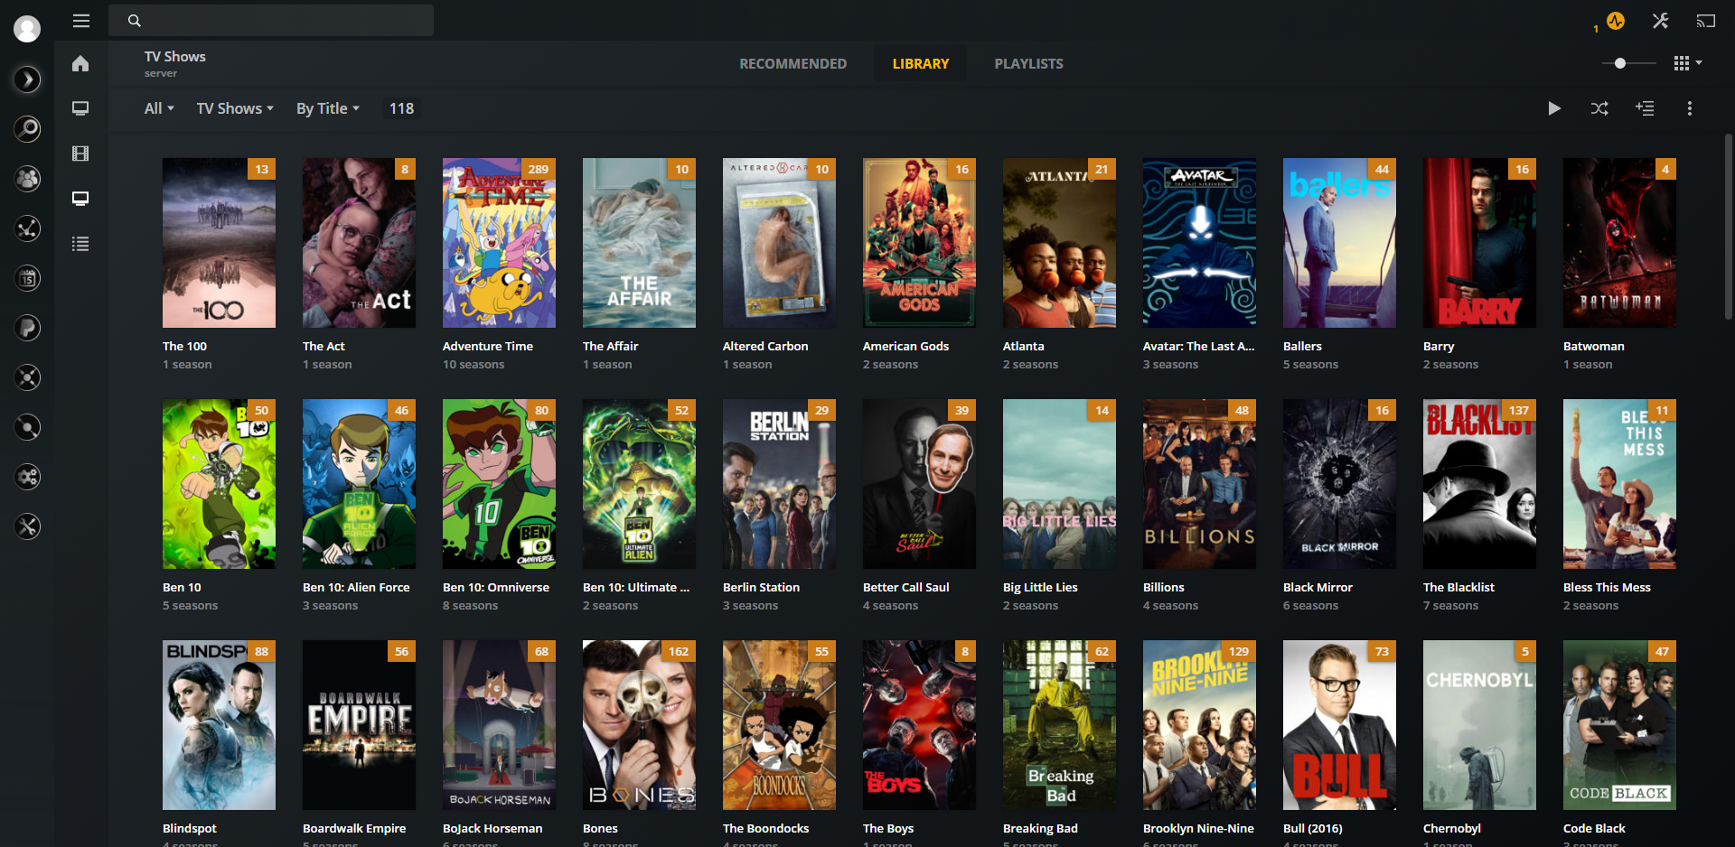Image resolution: width=1735 pixels, height=847 pixels.
Task: Open the Bones poster
Action: (639, 725)
